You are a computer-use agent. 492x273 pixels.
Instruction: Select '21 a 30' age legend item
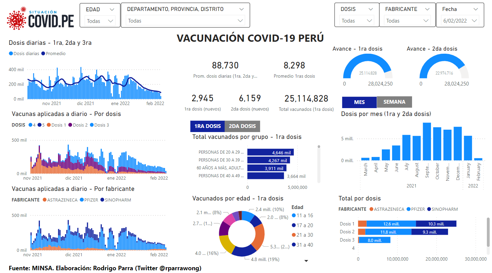[x=302, y=235]
